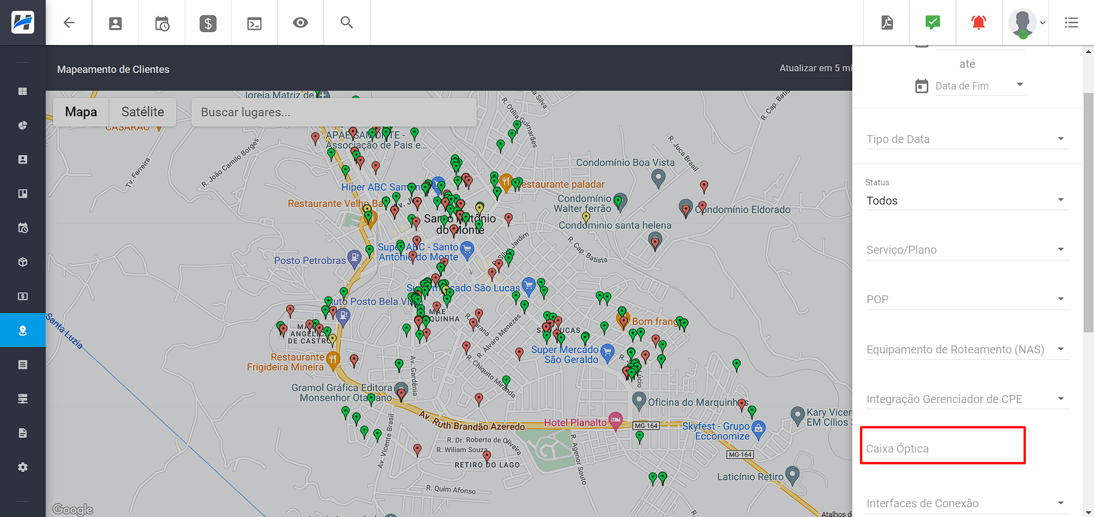Click the calendar icon next to Data de Fim
The height and width of the screenshot is (517, 1094).
921,86
